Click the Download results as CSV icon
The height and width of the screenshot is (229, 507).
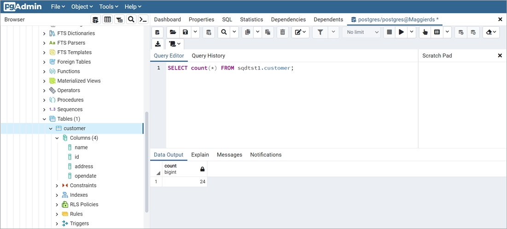pyautogui.click(x=157, y=44)
